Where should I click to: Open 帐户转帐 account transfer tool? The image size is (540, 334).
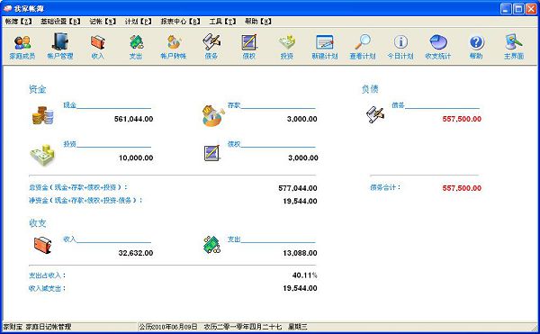[173, 47]
